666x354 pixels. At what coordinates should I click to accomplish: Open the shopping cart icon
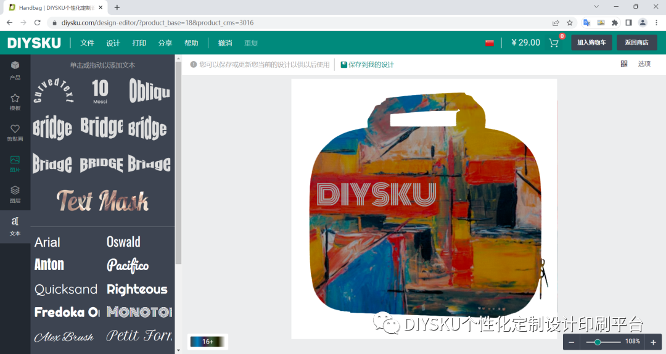(554, 43)
